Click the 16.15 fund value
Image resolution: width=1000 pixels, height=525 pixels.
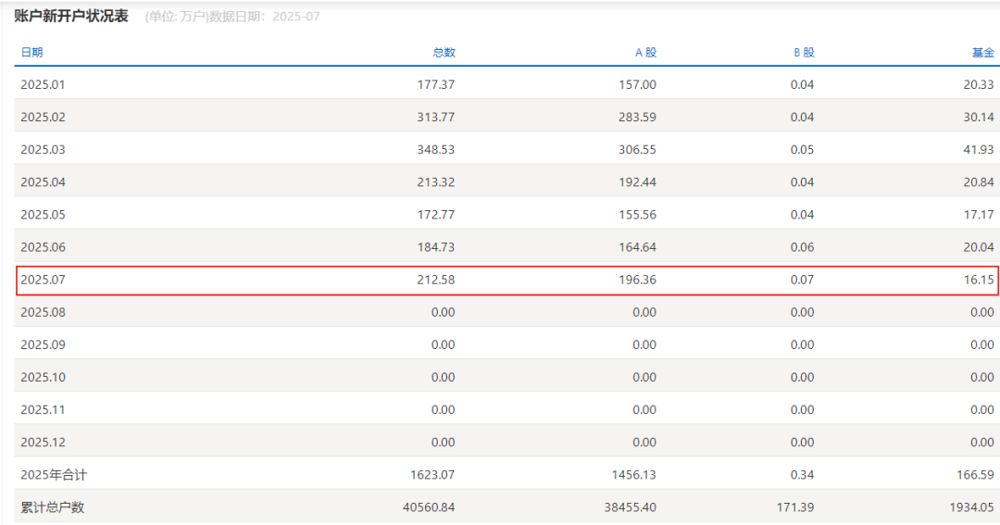pyautogui.click(x=979, y=280)
